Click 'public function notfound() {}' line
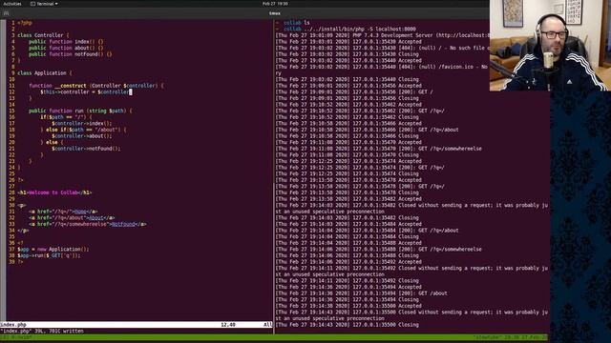This screenshot has width=611, height=343. [70, 54]
